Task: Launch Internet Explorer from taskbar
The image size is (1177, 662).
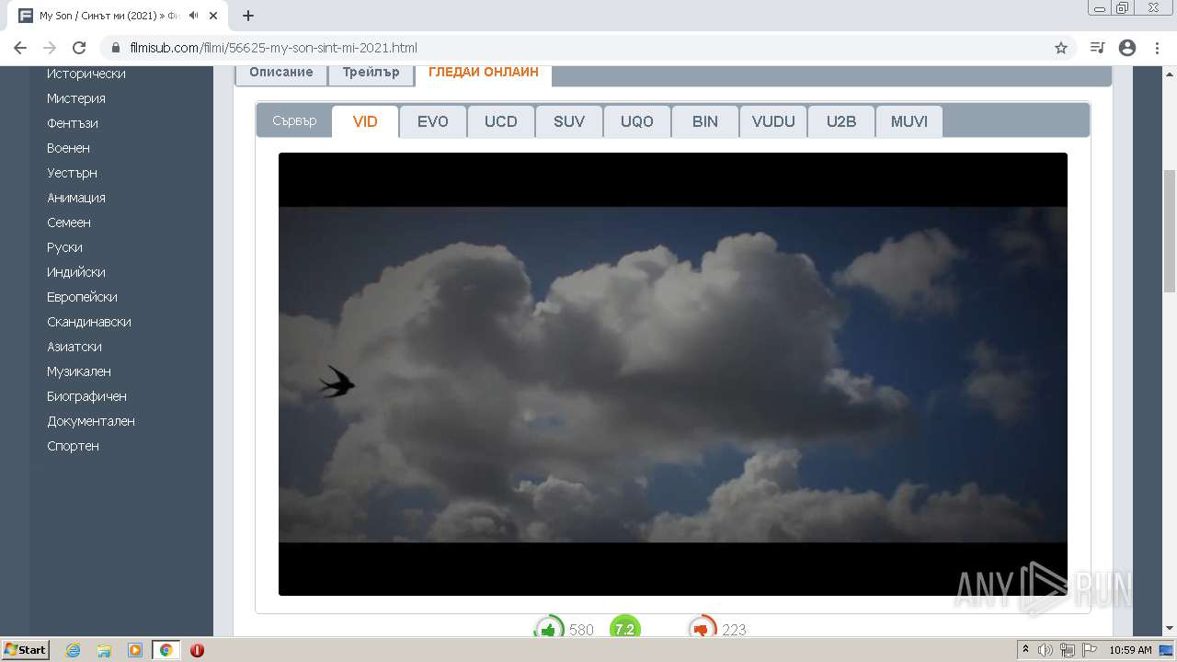Action: 74,650
